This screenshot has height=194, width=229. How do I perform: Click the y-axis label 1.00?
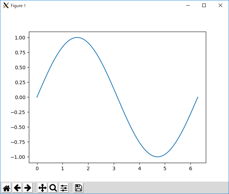(20, 38)
